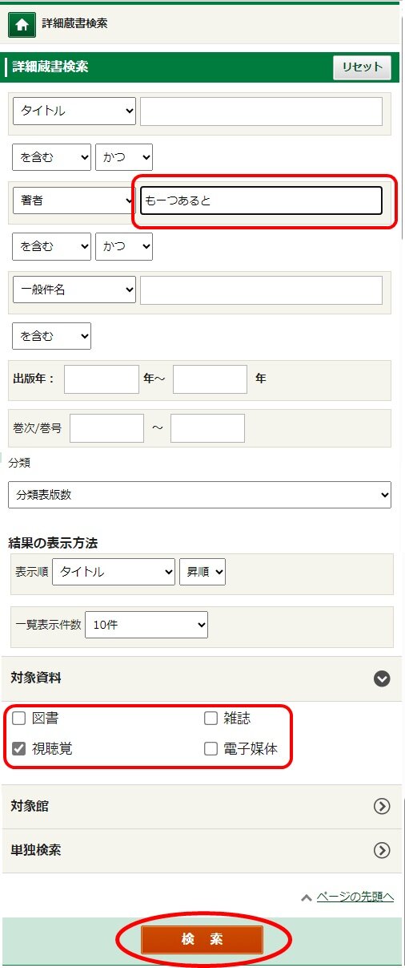
Task: Open the 対象館 section arrow icon
Action: pyautogui.click(x=382, y=806)
